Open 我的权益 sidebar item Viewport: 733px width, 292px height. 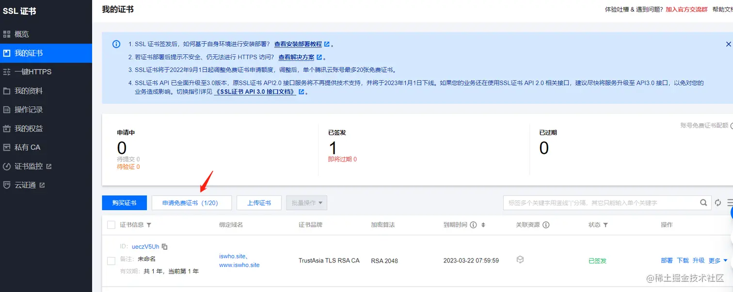tap(46, 129)
